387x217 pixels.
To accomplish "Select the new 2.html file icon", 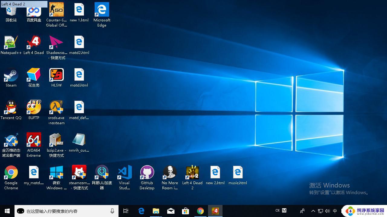I will (x=215, y=175).
